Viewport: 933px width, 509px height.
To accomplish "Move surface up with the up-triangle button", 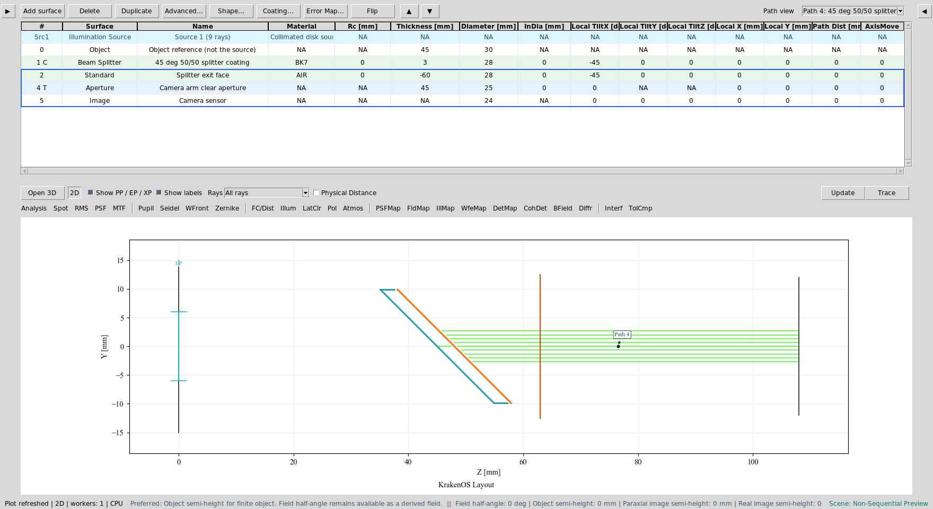I will [409, 11].
